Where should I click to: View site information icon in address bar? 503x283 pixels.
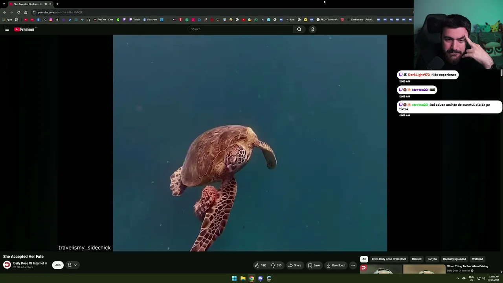(34, 12)
